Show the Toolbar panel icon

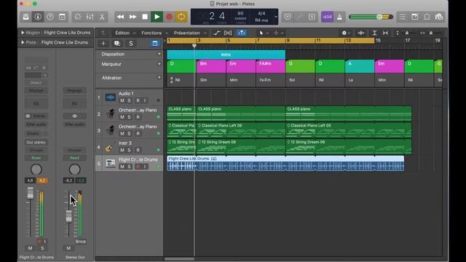(x=62, y=17)
